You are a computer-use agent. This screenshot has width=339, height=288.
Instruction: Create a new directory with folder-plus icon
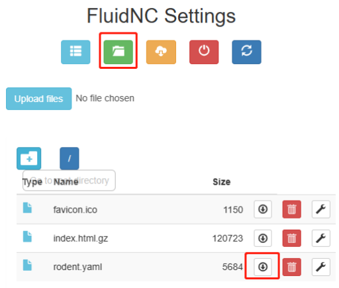(29, 158)
